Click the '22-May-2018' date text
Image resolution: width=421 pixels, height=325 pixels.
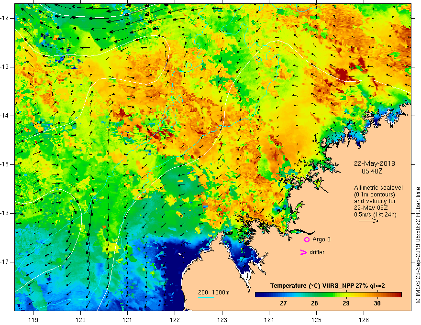tap(374, 163)
